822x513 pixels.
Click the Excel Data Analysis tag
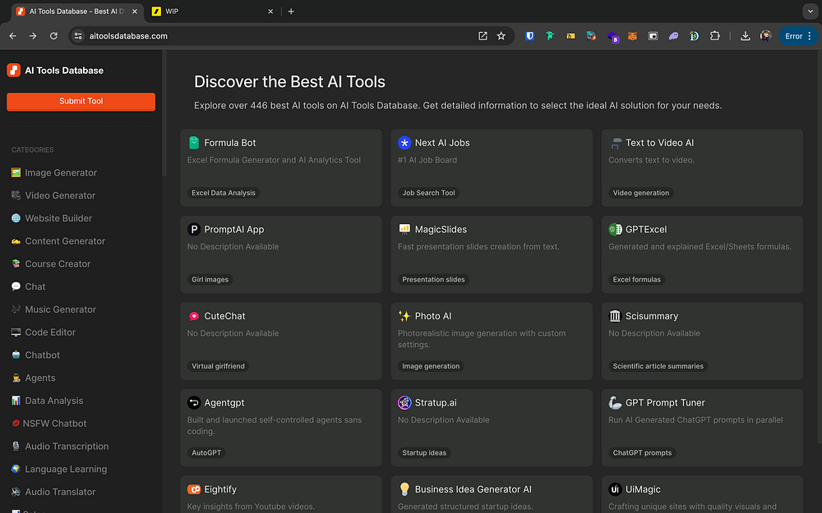[x=224, y=193]
